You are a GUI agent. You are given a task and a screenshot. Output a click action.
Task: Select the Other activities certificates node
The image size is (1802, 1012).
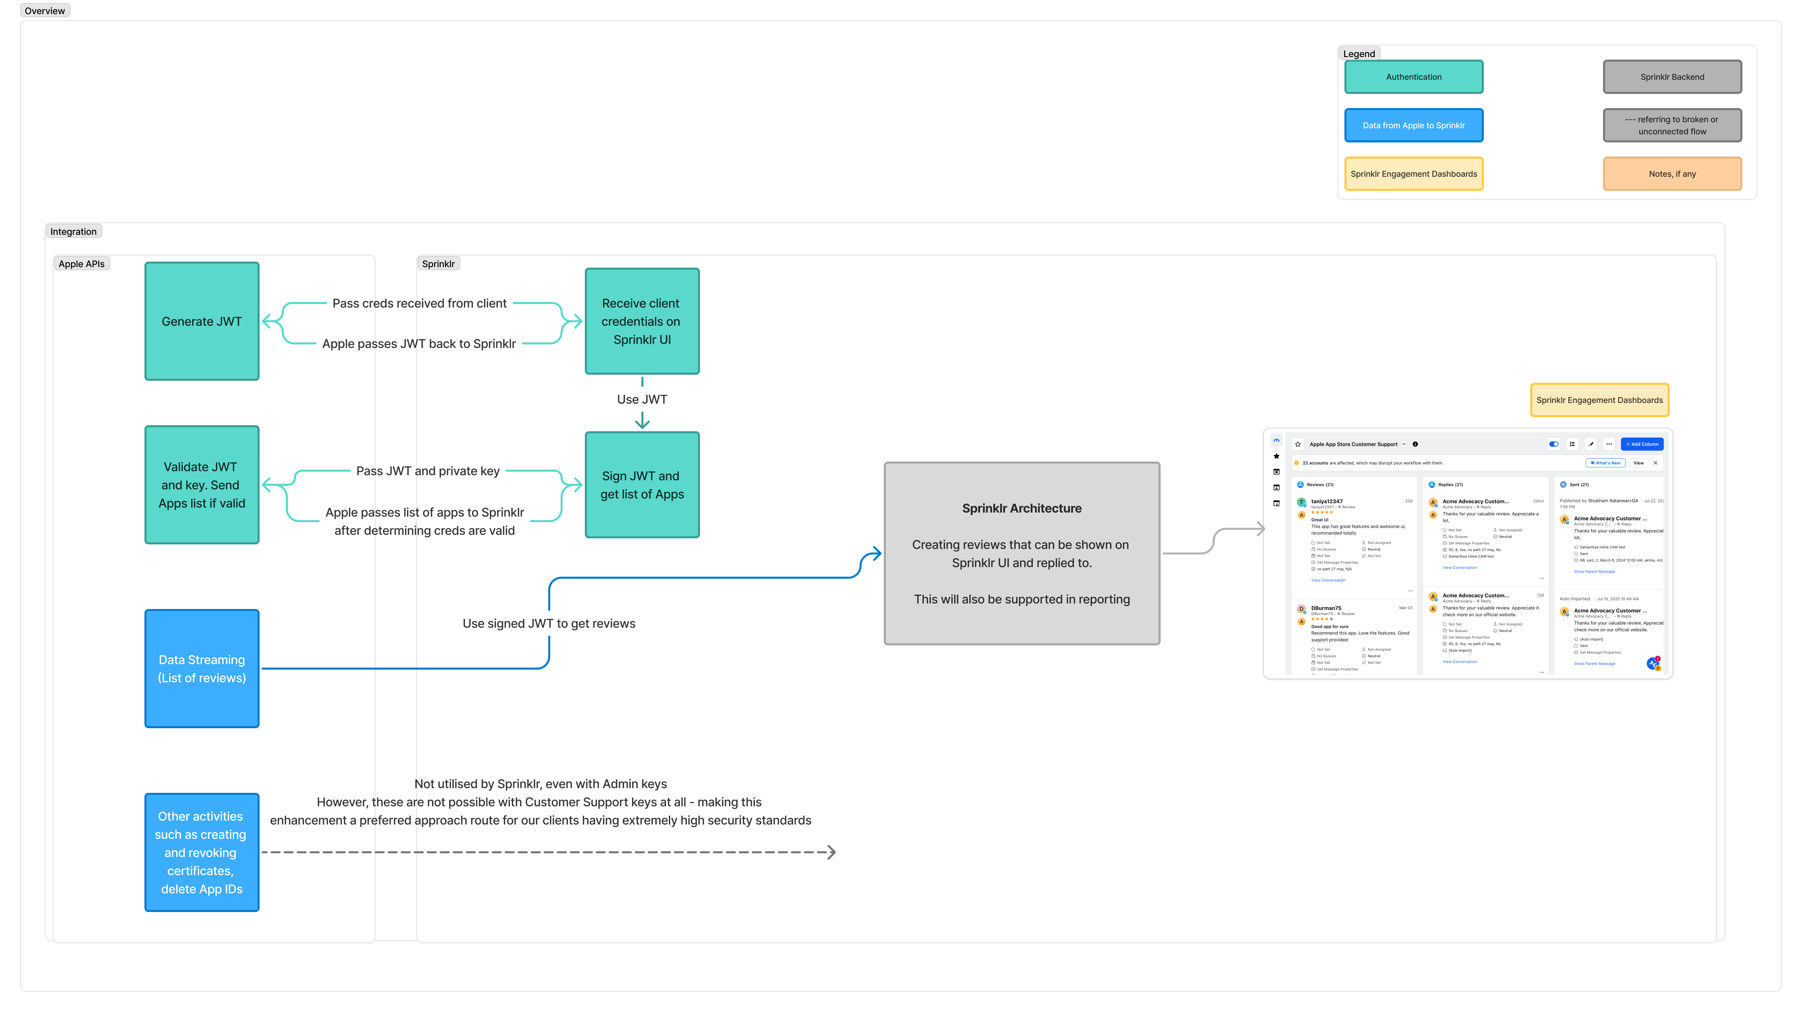point(202,852)
